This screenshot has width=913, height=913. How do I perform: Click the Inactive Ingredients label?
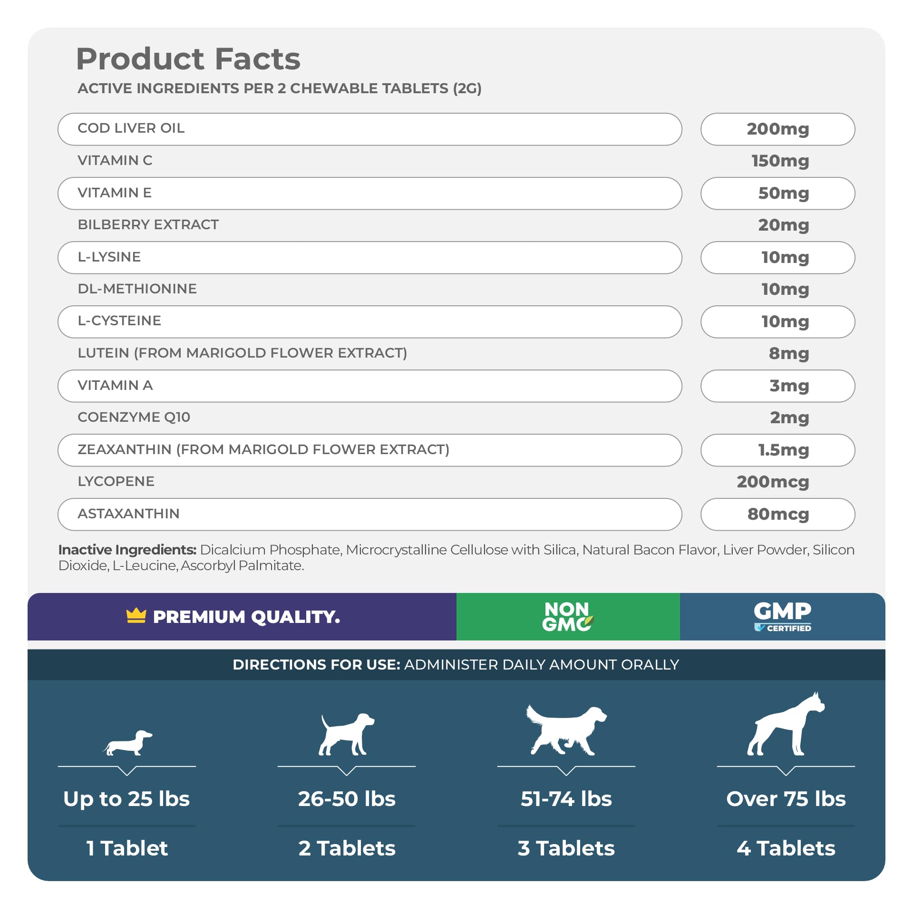pos(127,550)
